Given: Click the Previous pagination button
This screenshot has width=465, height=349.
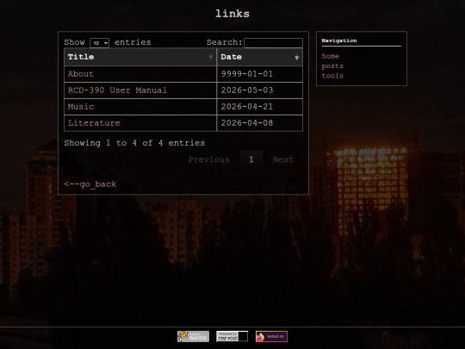Looking at the screenshot, I should pos(208,159).
